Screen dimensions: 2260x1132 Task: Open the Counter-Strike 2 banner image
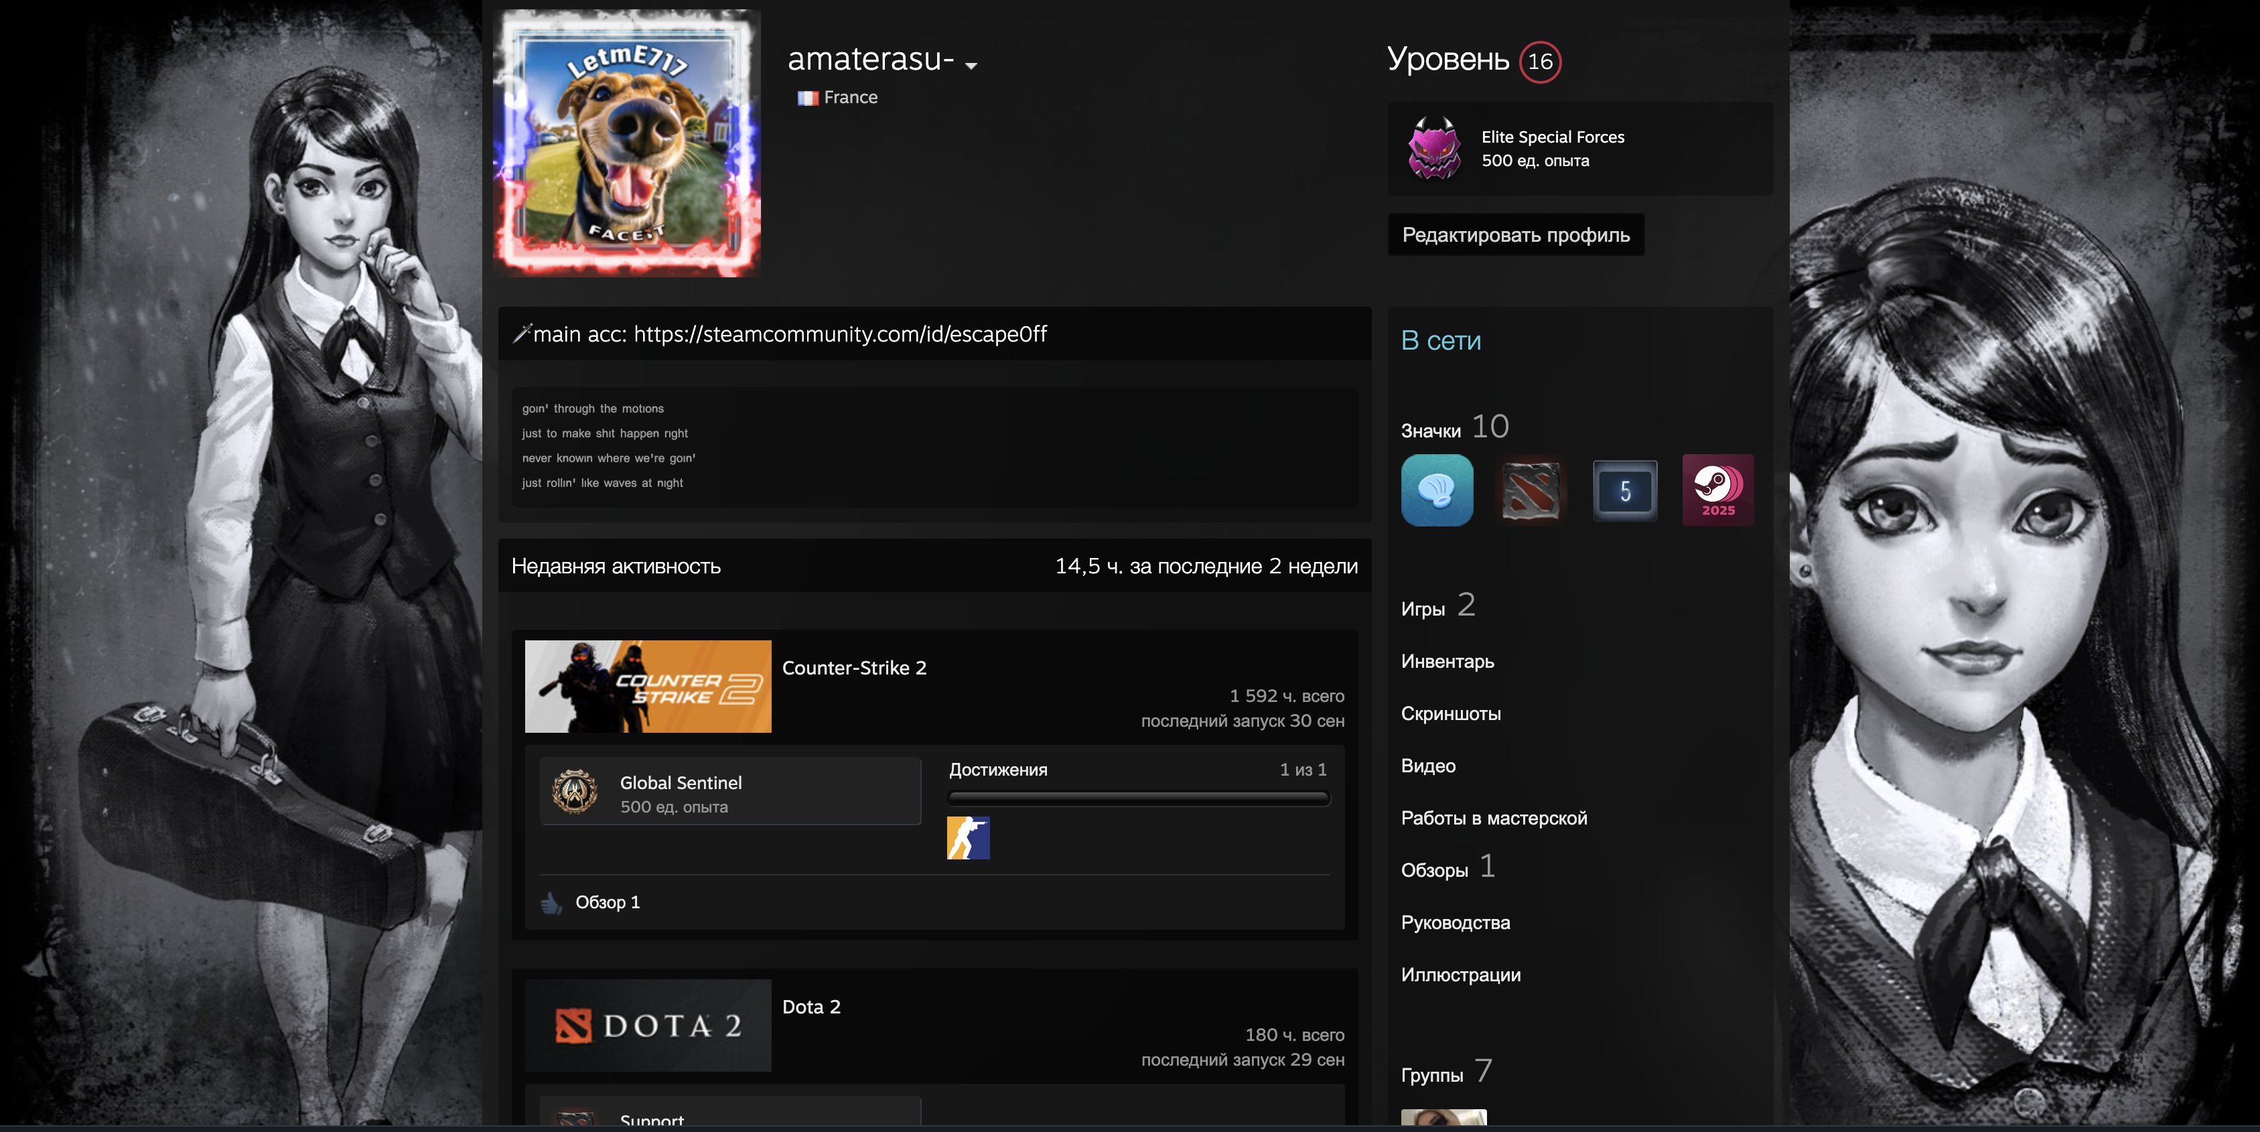click(x=648, y=686)
